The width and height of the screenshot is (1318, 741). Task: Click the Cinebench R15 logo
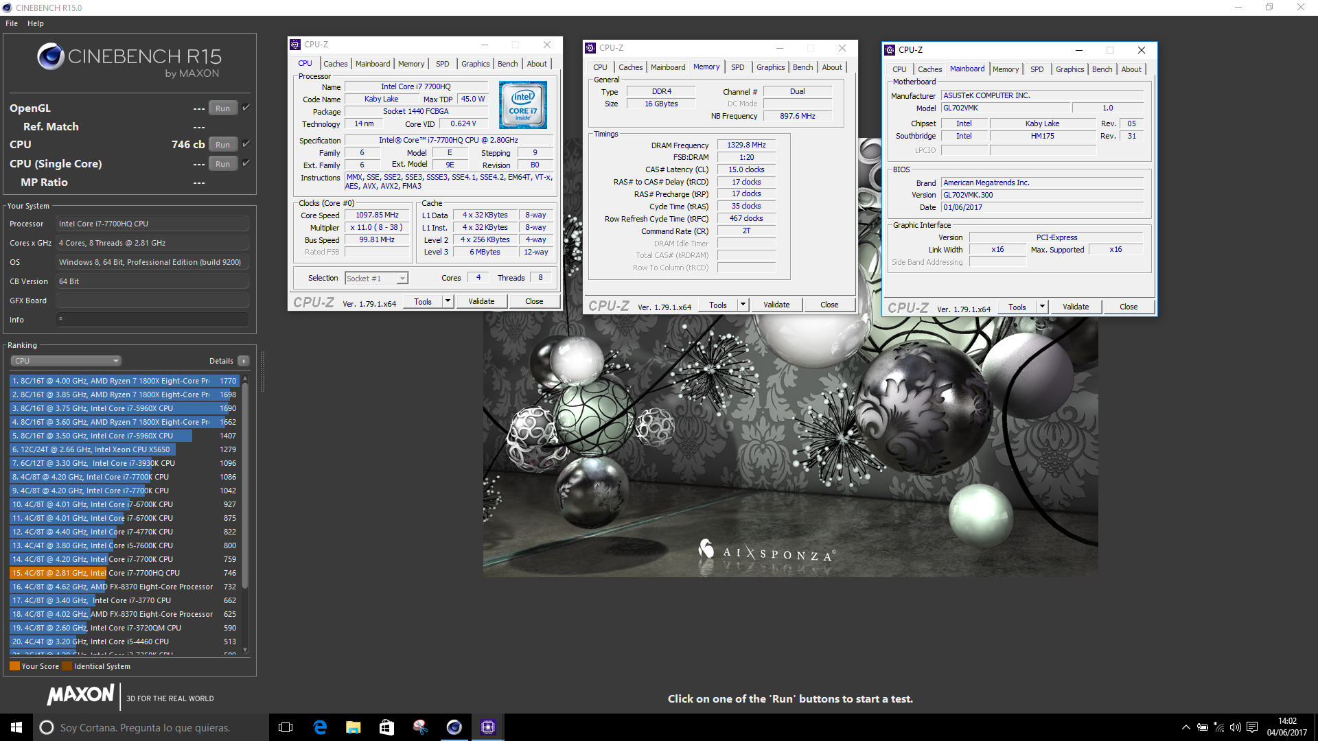pos(130,60)
